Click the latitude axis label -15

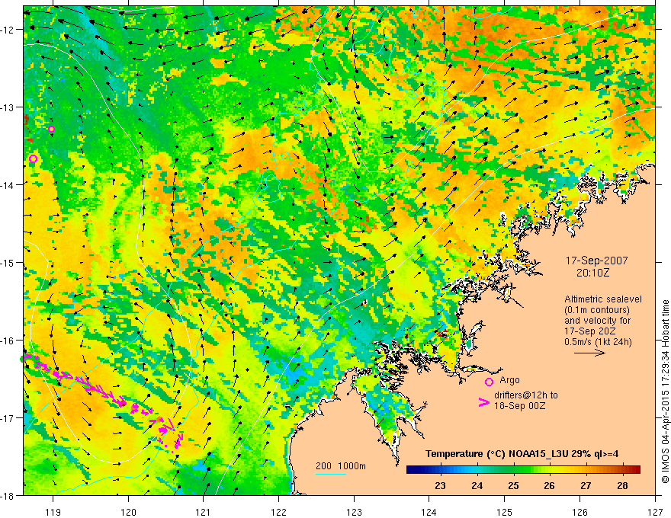coord(8,263)
